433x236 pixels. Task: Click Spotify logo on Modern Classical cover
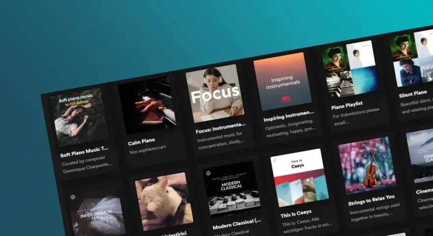pyautogui.click(x=208, y=174)
